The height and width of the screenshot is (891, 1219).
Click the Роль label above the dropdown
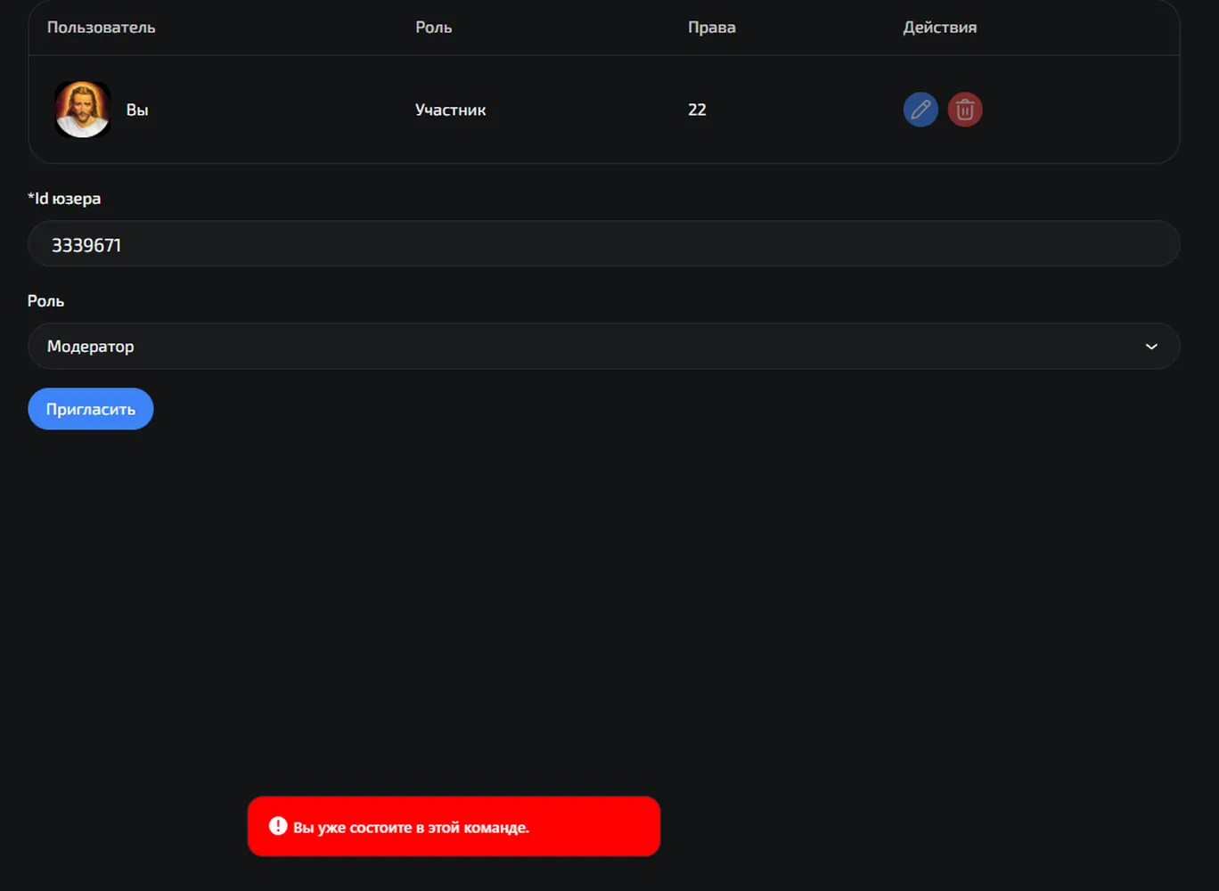tap(45, 301)
